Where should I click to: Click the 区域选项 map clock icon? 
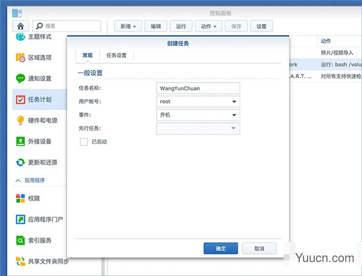(21, 57)
